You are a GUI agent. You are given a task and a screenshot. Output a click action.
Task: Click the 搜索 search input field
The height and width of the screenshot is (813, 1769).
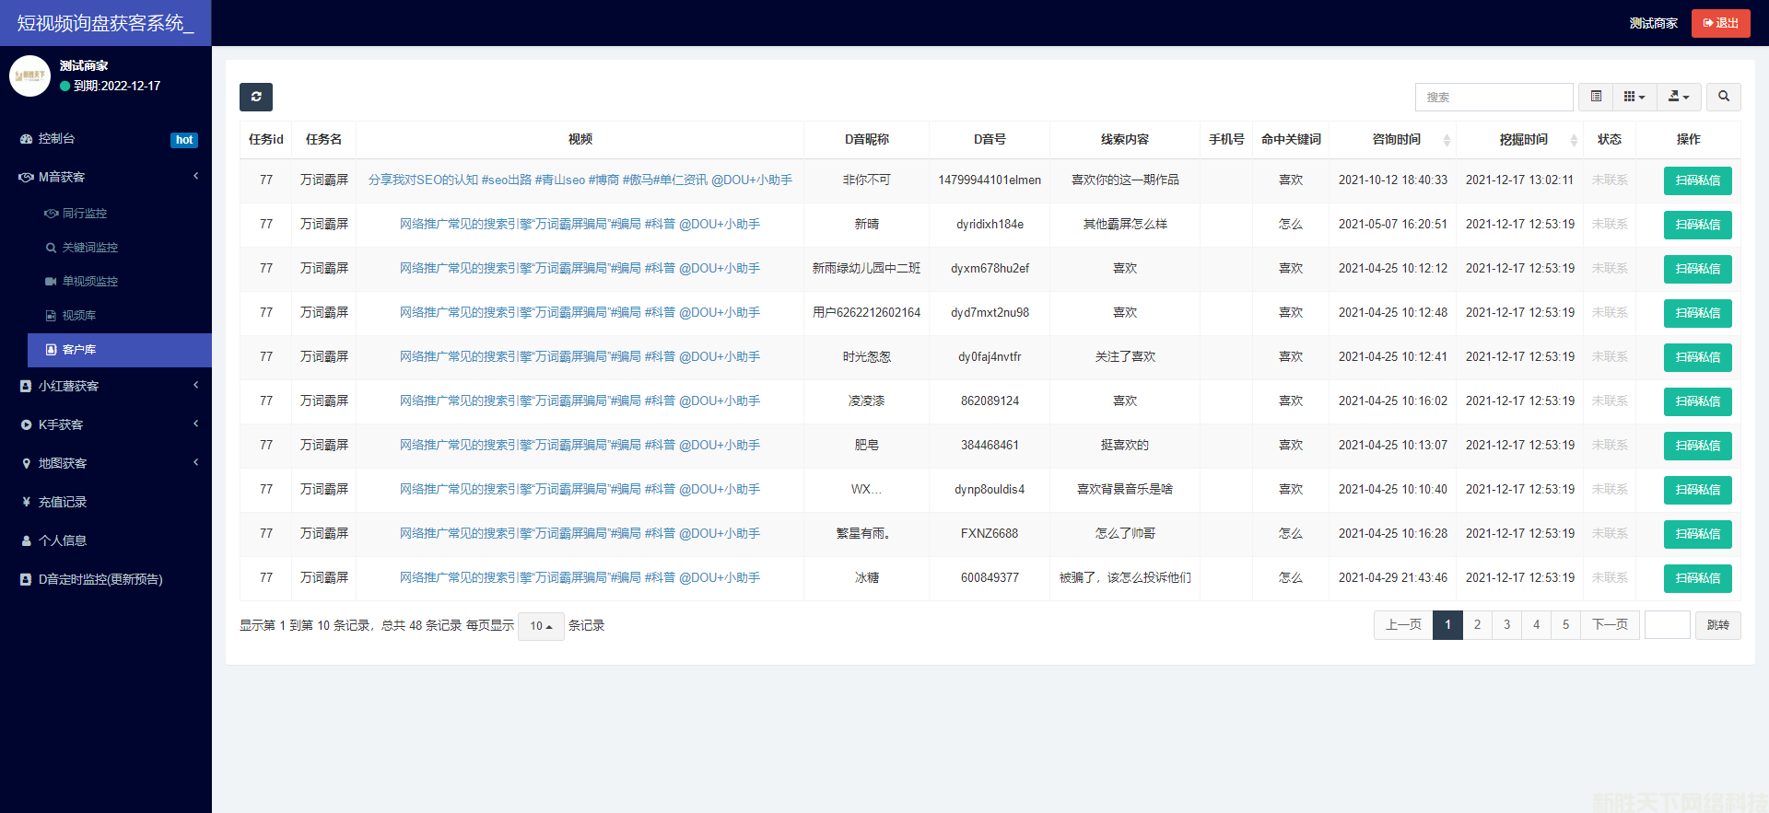[x=1494, y=97]
